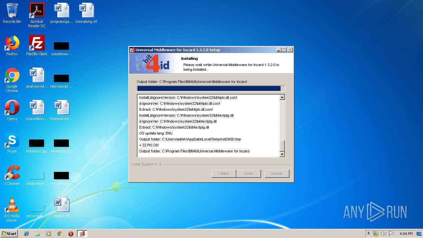Click the Close button in setup
423x238 pixels.
pos(249,174)
